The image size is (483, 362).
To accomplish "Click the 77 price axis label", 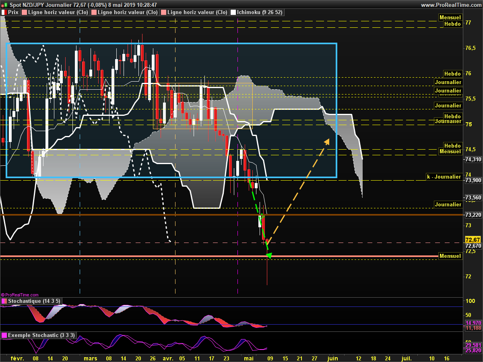I will pos(468,23).
